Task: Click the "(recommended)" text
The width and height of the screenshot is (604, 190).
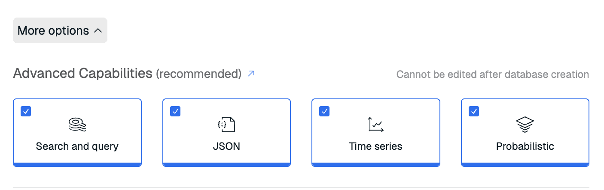Action: 198,74
